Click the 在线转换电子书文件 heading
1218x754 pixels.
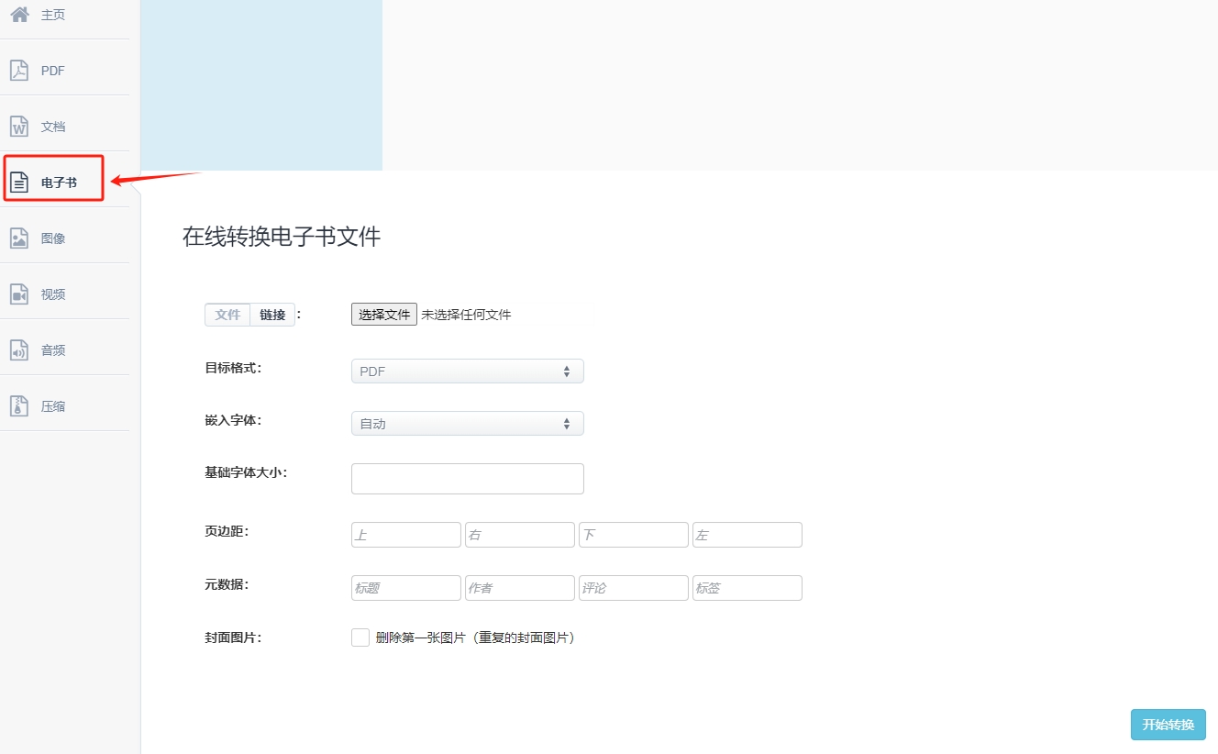pos(282,237)
